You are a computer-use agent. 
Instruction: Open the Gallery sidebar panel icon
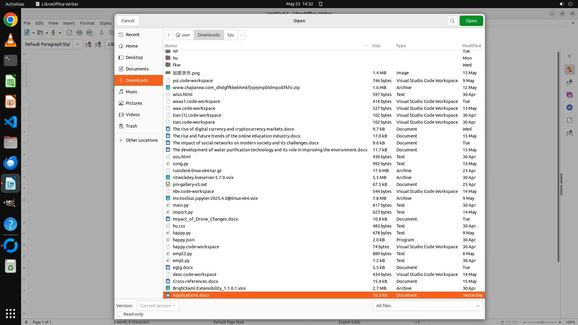click(x=569, y=95)
